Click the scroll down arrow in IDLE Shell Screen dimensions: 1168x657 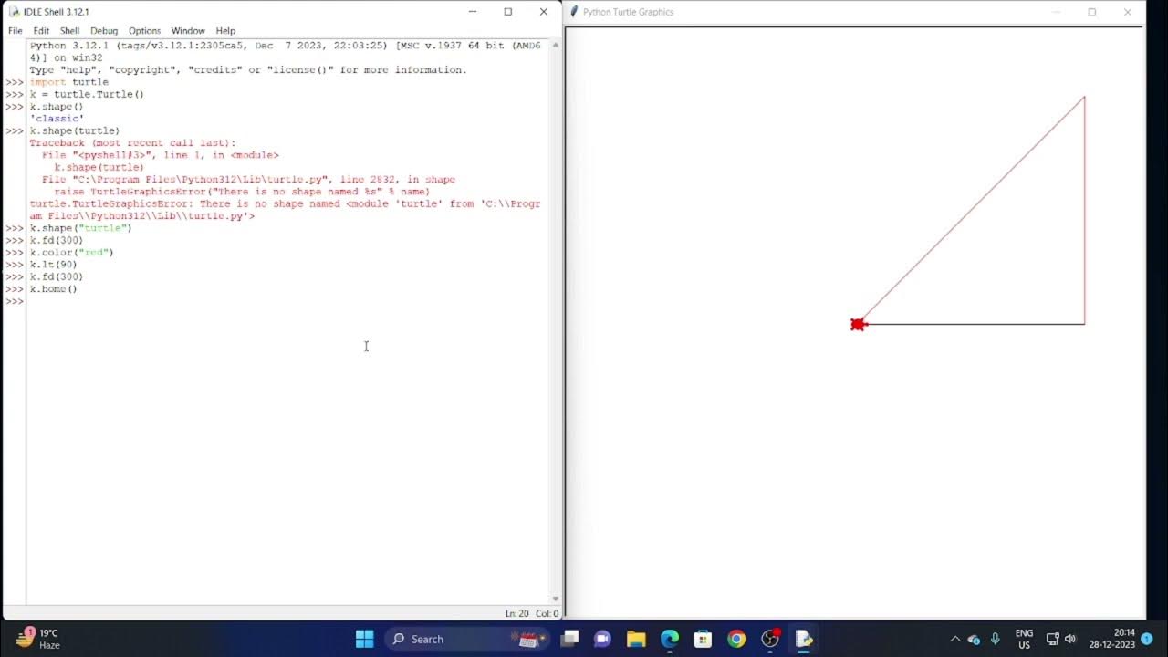click(x=556, y=599)
